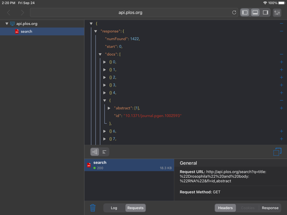287x215 pixels.
Task: Select the "numFound": 1422 line
Action: tap(122, 39)
